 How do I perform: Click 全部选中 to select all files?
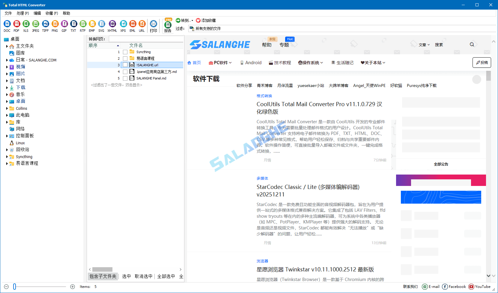coord(166,276)
